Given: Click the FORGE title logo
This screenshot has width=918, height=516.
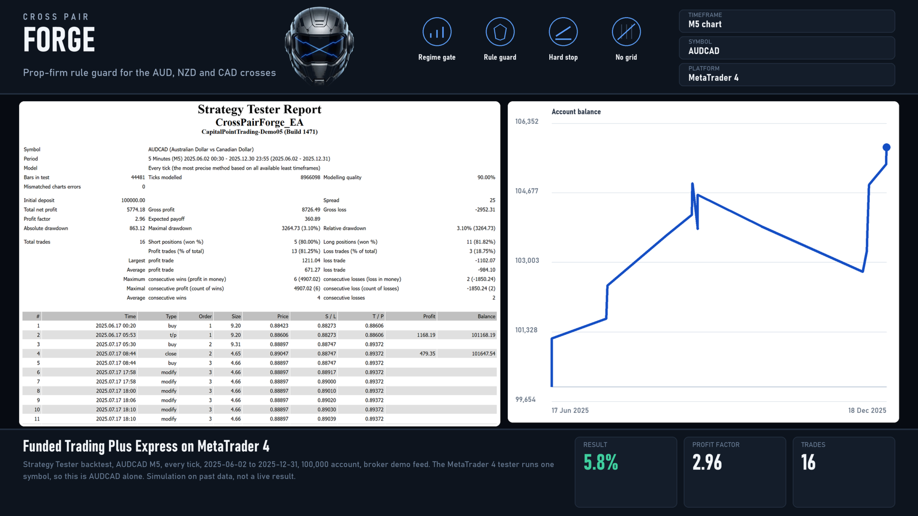Looking at the screenshot, I should (x=59, y=39).
